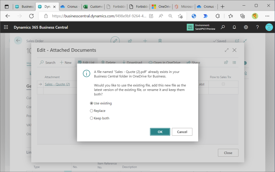Confirm the dialog with OK

160,132
